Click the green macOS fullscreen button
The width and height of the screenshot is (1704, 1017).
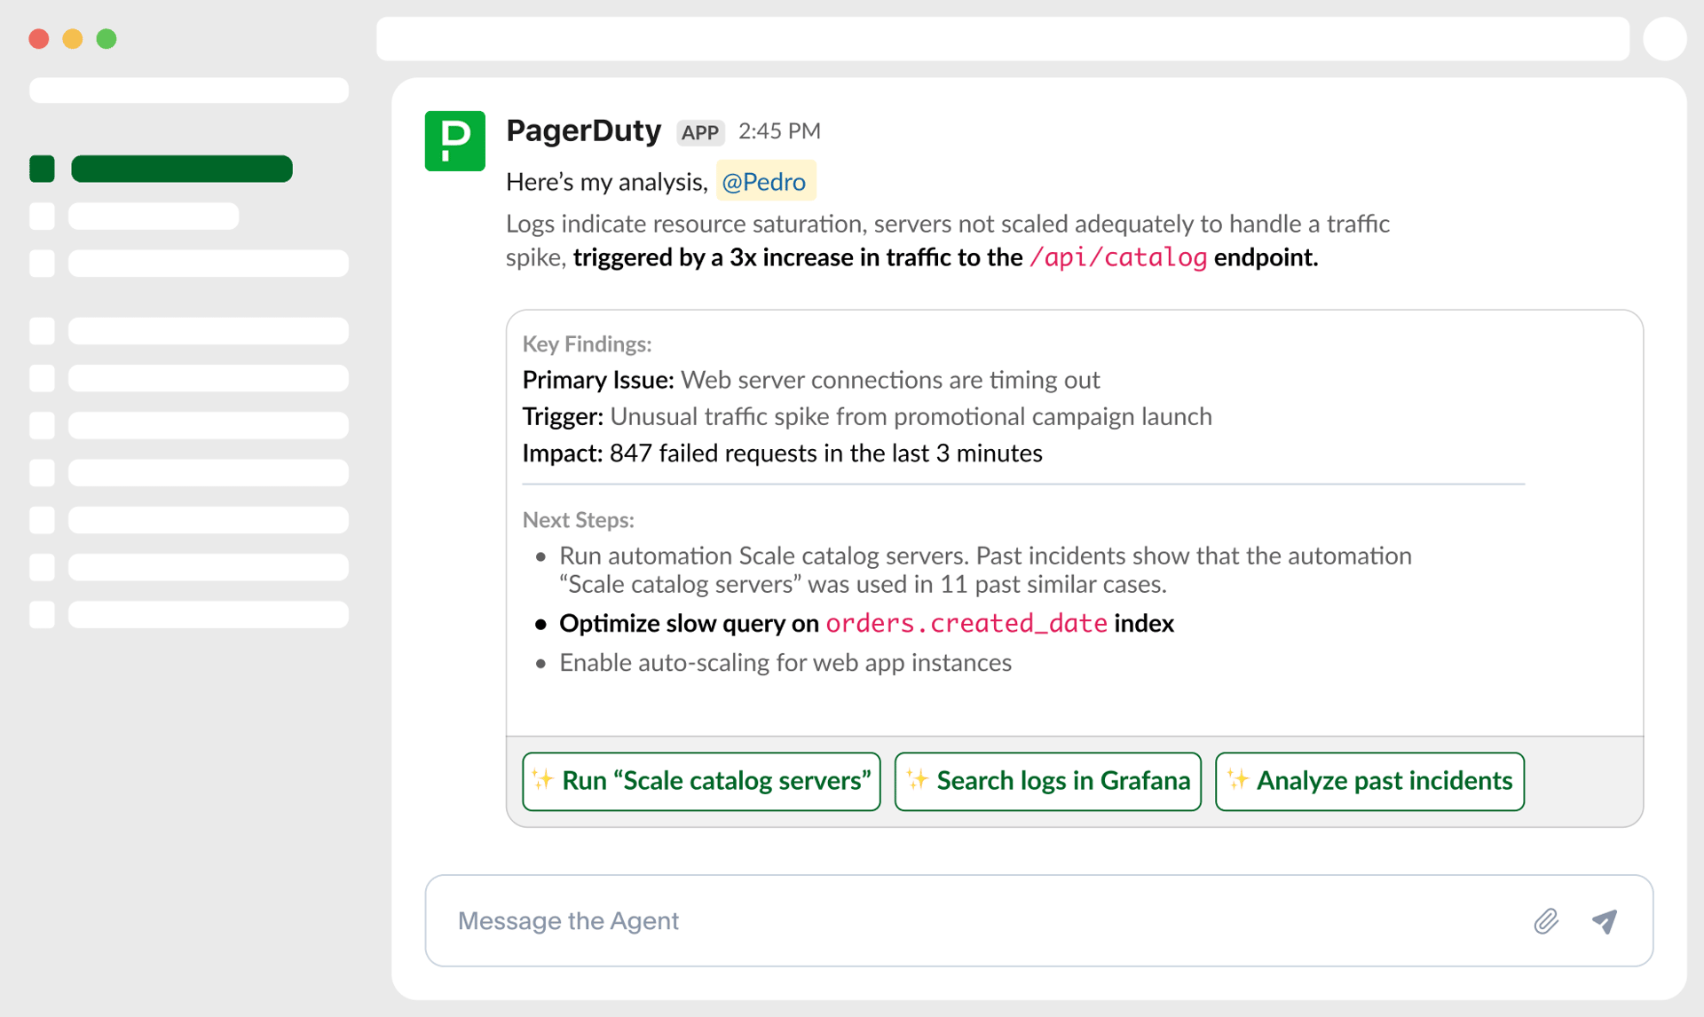coord(106,38)
